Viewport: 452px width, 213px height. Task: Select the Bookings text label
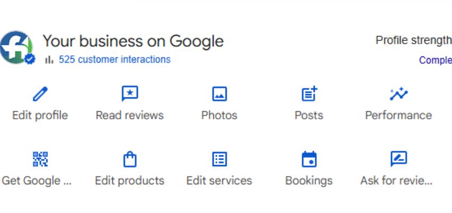point(309,181)
